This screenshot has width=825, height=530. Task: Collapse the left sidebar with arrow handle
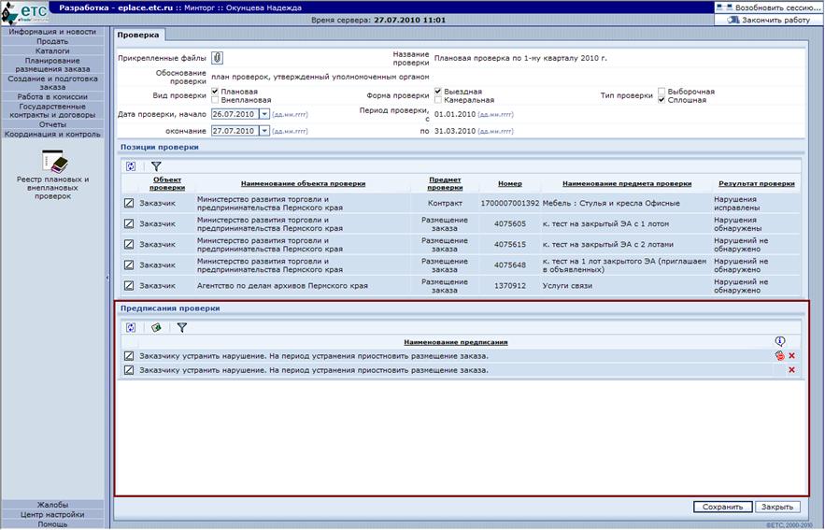point(107,278)
